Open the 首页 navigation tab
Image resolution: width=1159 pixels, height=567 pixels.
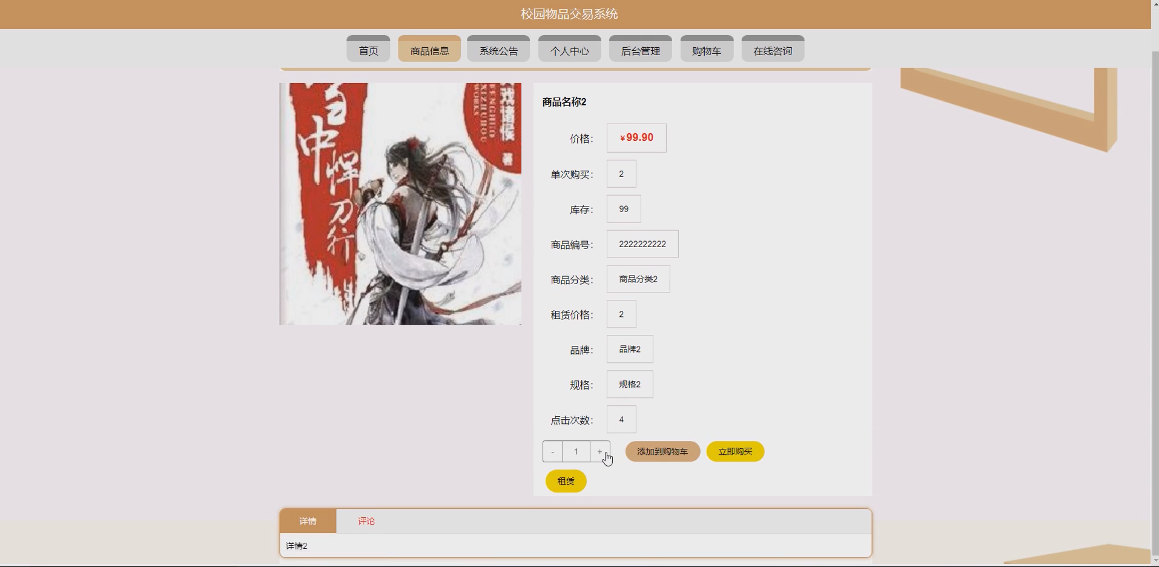(368, 48)
